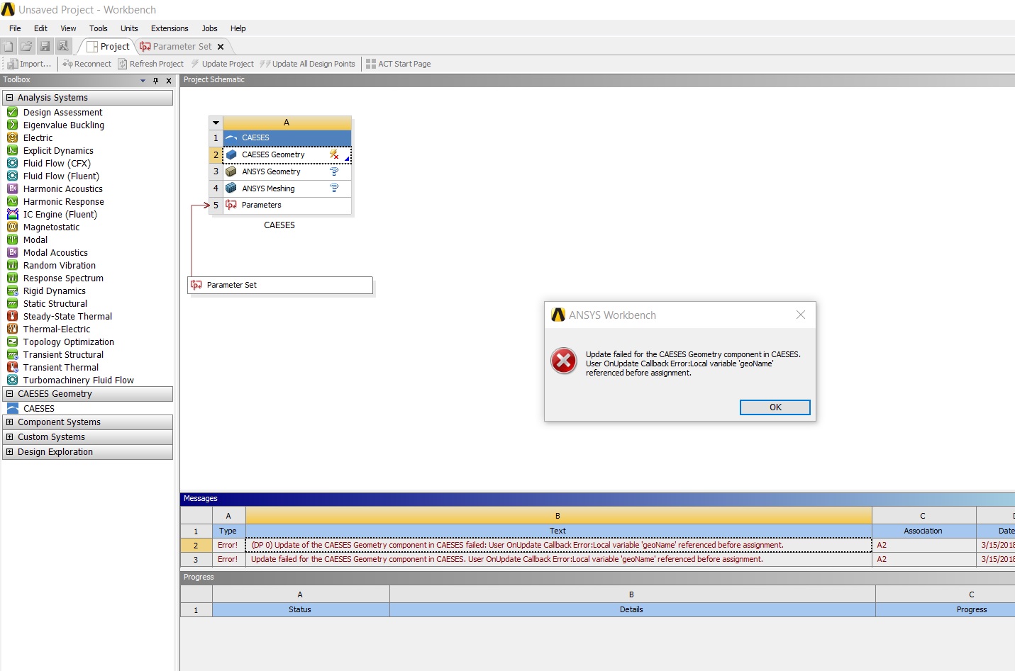
Task: Click OK in the ANSYS Workbench dialog
Action: (x=775, y=407)
